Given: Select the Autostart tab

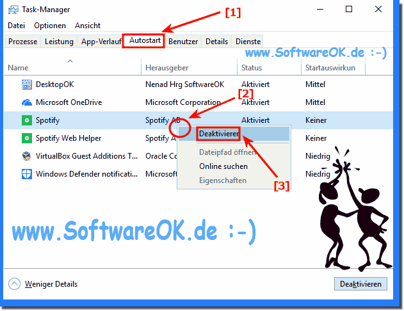Looking at the screenshot, I should coord(145,40).
